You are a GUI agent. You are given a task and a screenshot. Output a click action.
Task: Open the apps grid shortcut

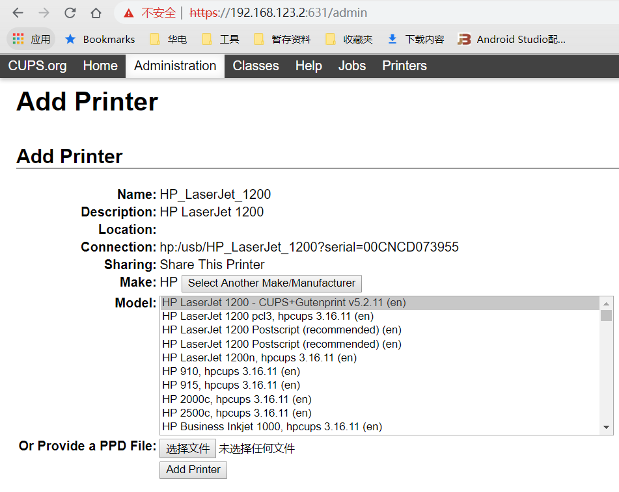click(x=31, y=39)
